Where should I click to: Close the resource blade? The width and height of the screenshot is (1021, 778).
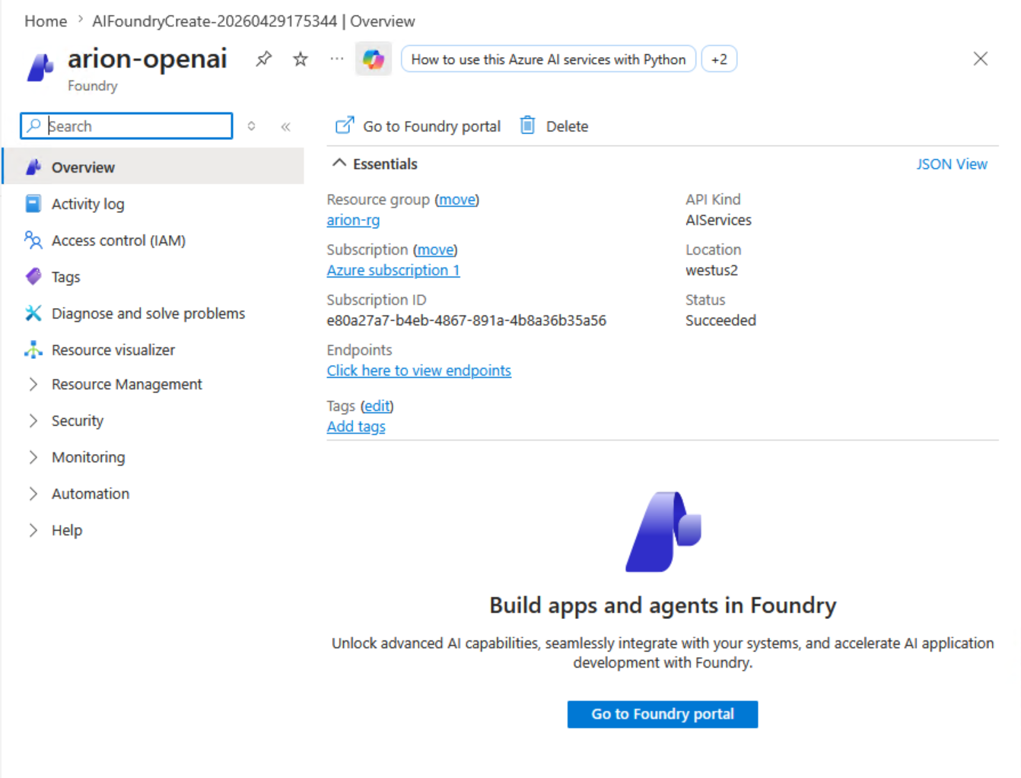pyautogui.click(x=980, y=59)
